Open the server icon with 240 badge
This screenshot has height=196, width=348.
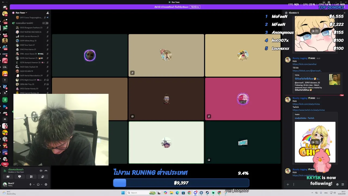(5, 47)
